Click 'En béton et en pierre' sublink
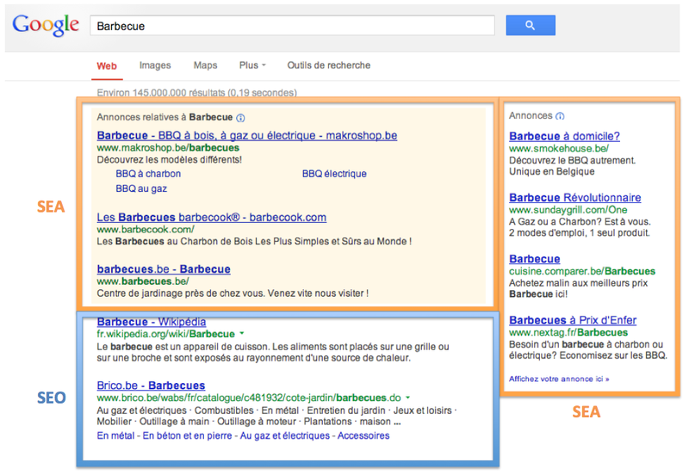This screenshot has width=689, height=475. coord(187,436)
